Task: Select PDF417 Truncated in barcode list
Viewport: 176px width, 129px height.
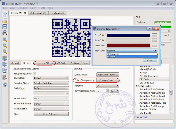Action: pyautogui.click(x=149, y=76)
